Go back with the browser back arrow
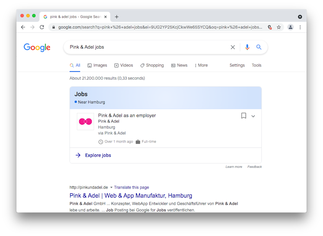 (x=23, y=27)
